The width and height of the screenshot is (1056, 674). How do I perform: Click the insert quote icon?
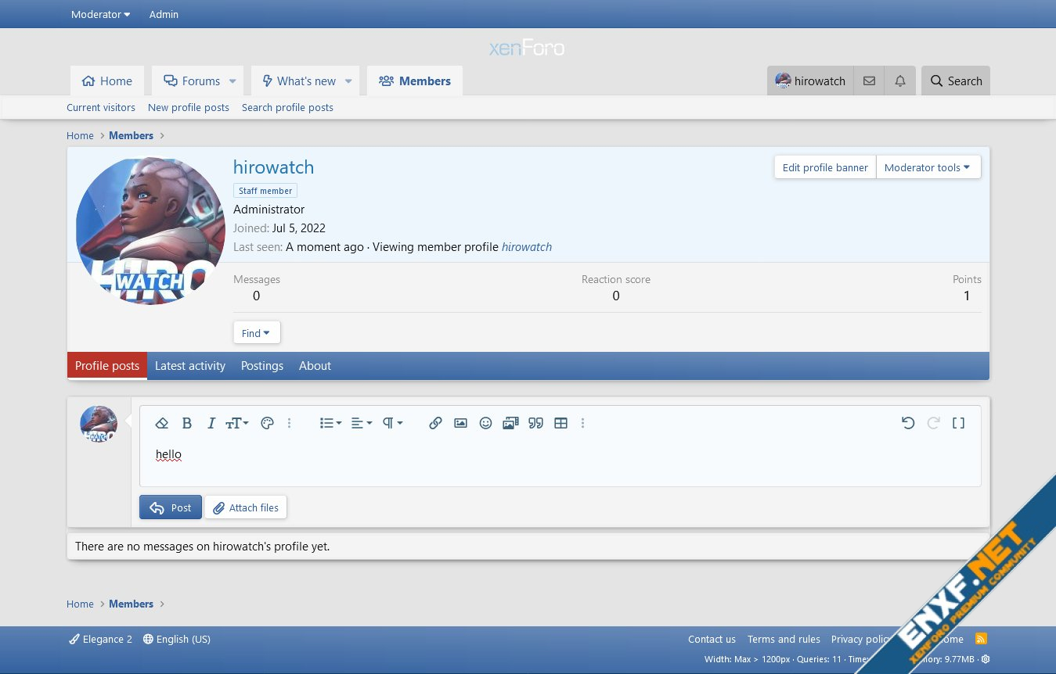pyautogui.click(x=535, y=423)
